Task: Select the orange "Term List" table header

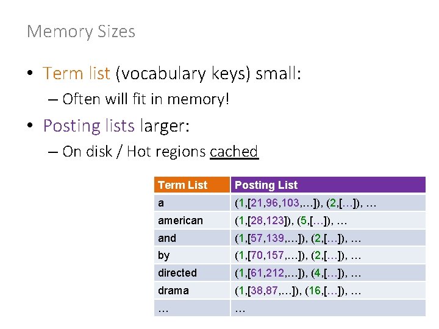Action: (182, 185)
